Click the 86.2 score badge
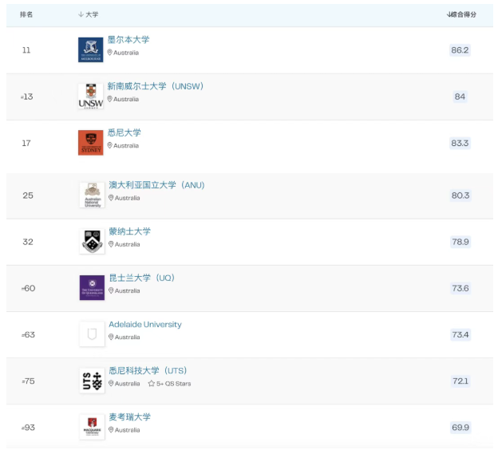The image size is (502, 454). coord(460,50)
